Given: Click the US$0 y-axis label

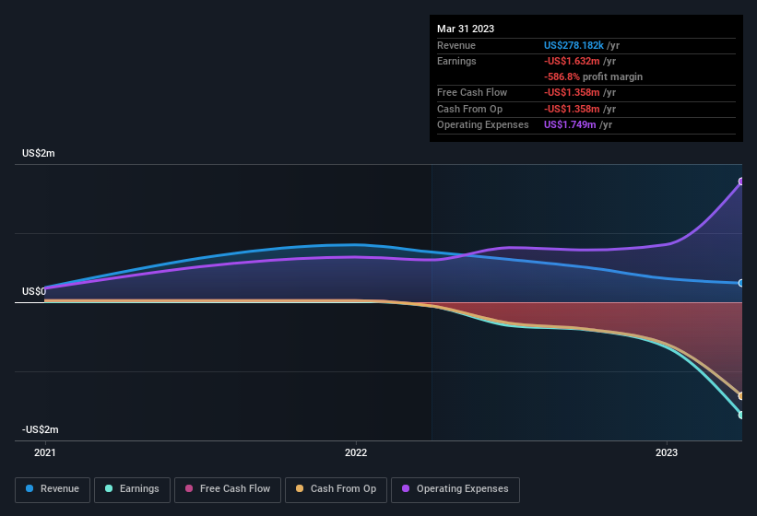Looking at the screenshot, I should 34,291.
